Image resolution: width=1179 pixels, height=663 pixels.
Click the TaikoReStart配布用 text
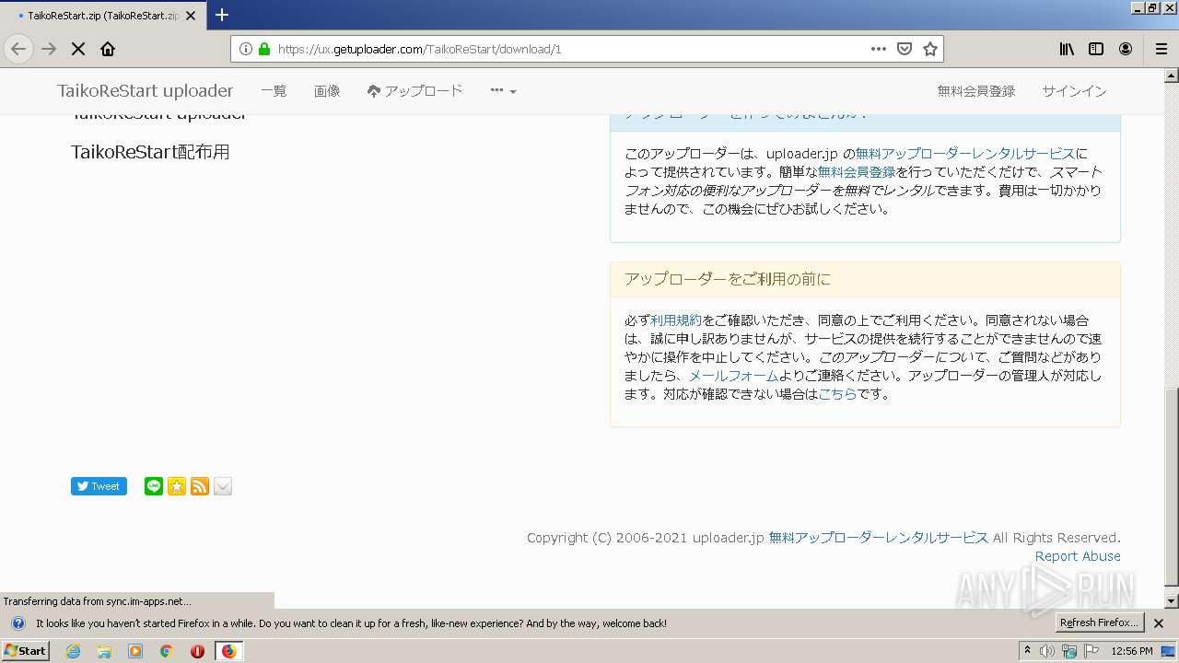click(150, 152)
